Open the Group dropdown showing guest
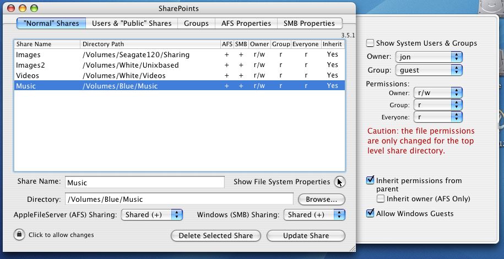Image resolution: width=504 pixels, height=259 pixels. [429, 70]
